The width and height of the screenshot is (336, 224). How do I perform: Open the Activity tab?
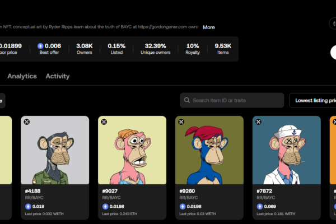pyautogui.click(x=58, y=76)
